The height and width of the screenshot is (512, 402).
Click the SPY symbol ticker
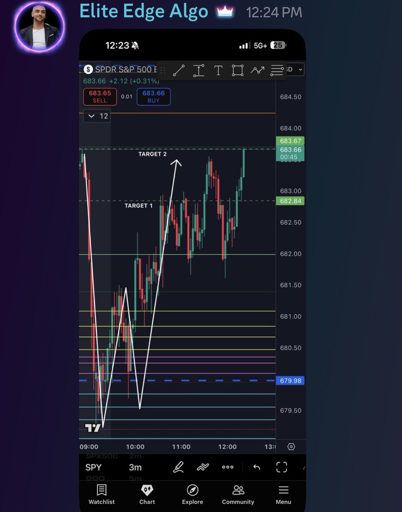[x=93, y=467]
